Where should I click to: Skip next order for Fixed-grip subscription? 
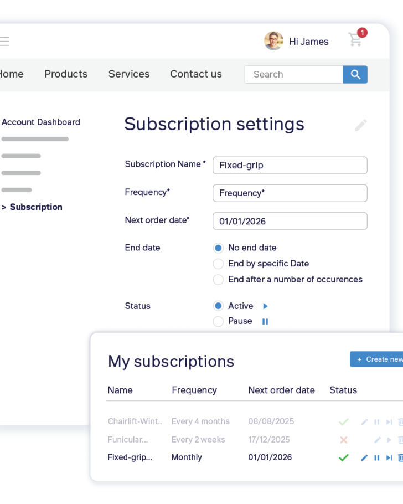click(389, 457)
